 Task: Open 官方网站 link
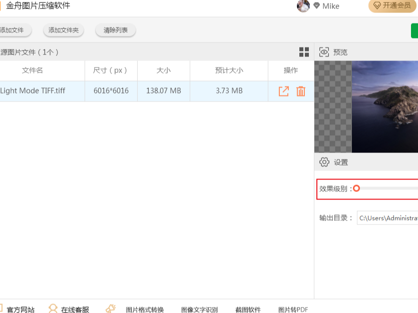[x=21, y=310]
